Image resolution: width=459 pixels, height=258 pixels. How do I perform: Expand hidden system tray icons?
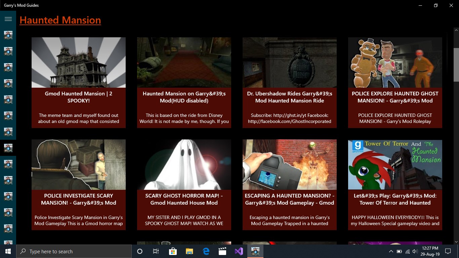[x=391, y=251]
